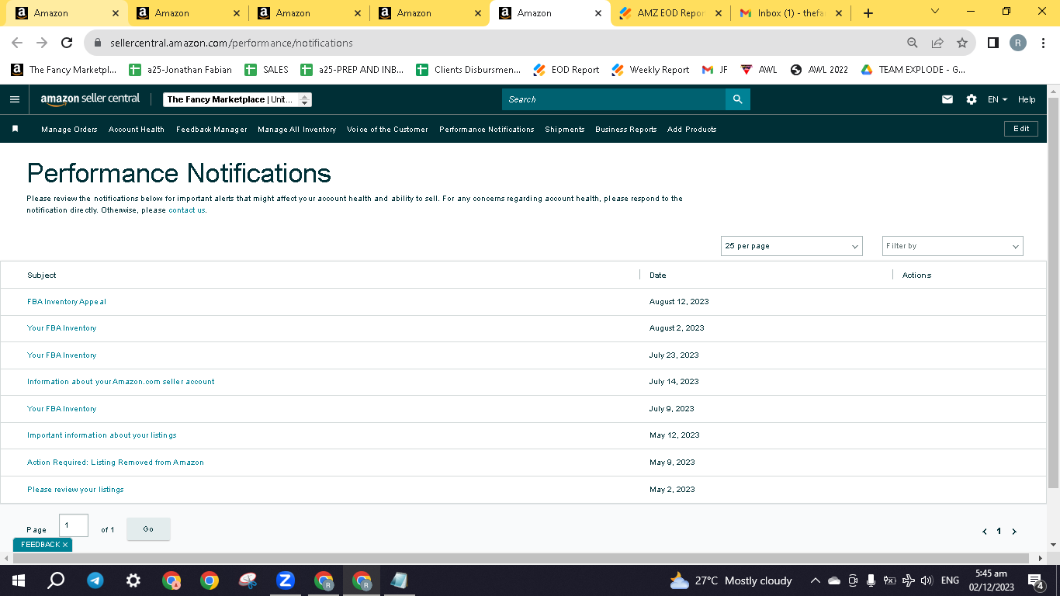Reload the current page
This screenshot has width=1060, height=596.
pyautogui.click(x=67, y=43)
